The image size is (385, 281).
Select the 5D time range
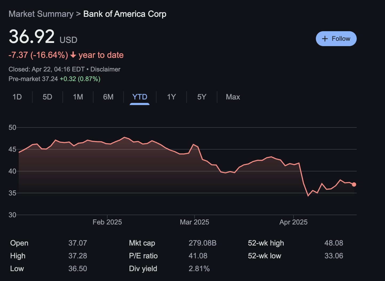point(47,97)
